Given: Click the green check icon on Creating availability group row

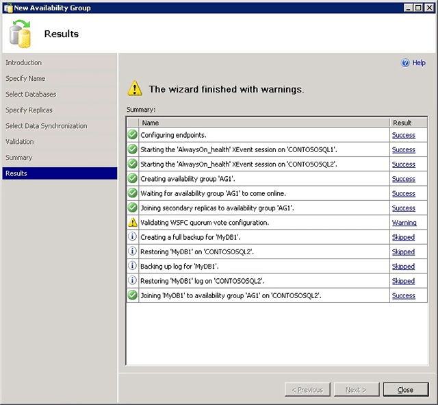Looking at the screenshot, I should pos(132,178).
